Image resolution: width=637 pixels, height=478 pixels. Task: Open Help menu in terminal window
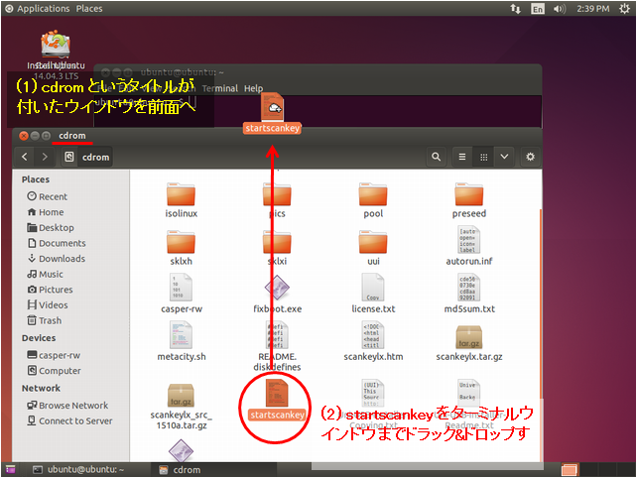(253, 88)
